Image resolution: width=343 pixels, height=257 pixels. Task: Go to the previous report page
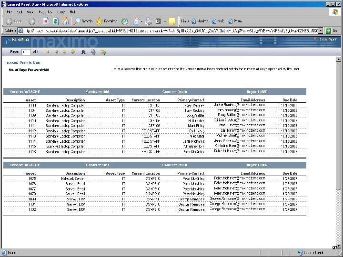pos(56,52)
